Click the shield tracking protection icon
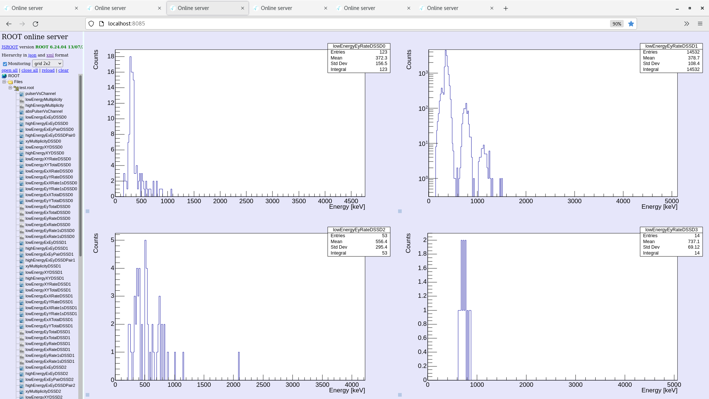 [x=91, y=24]
